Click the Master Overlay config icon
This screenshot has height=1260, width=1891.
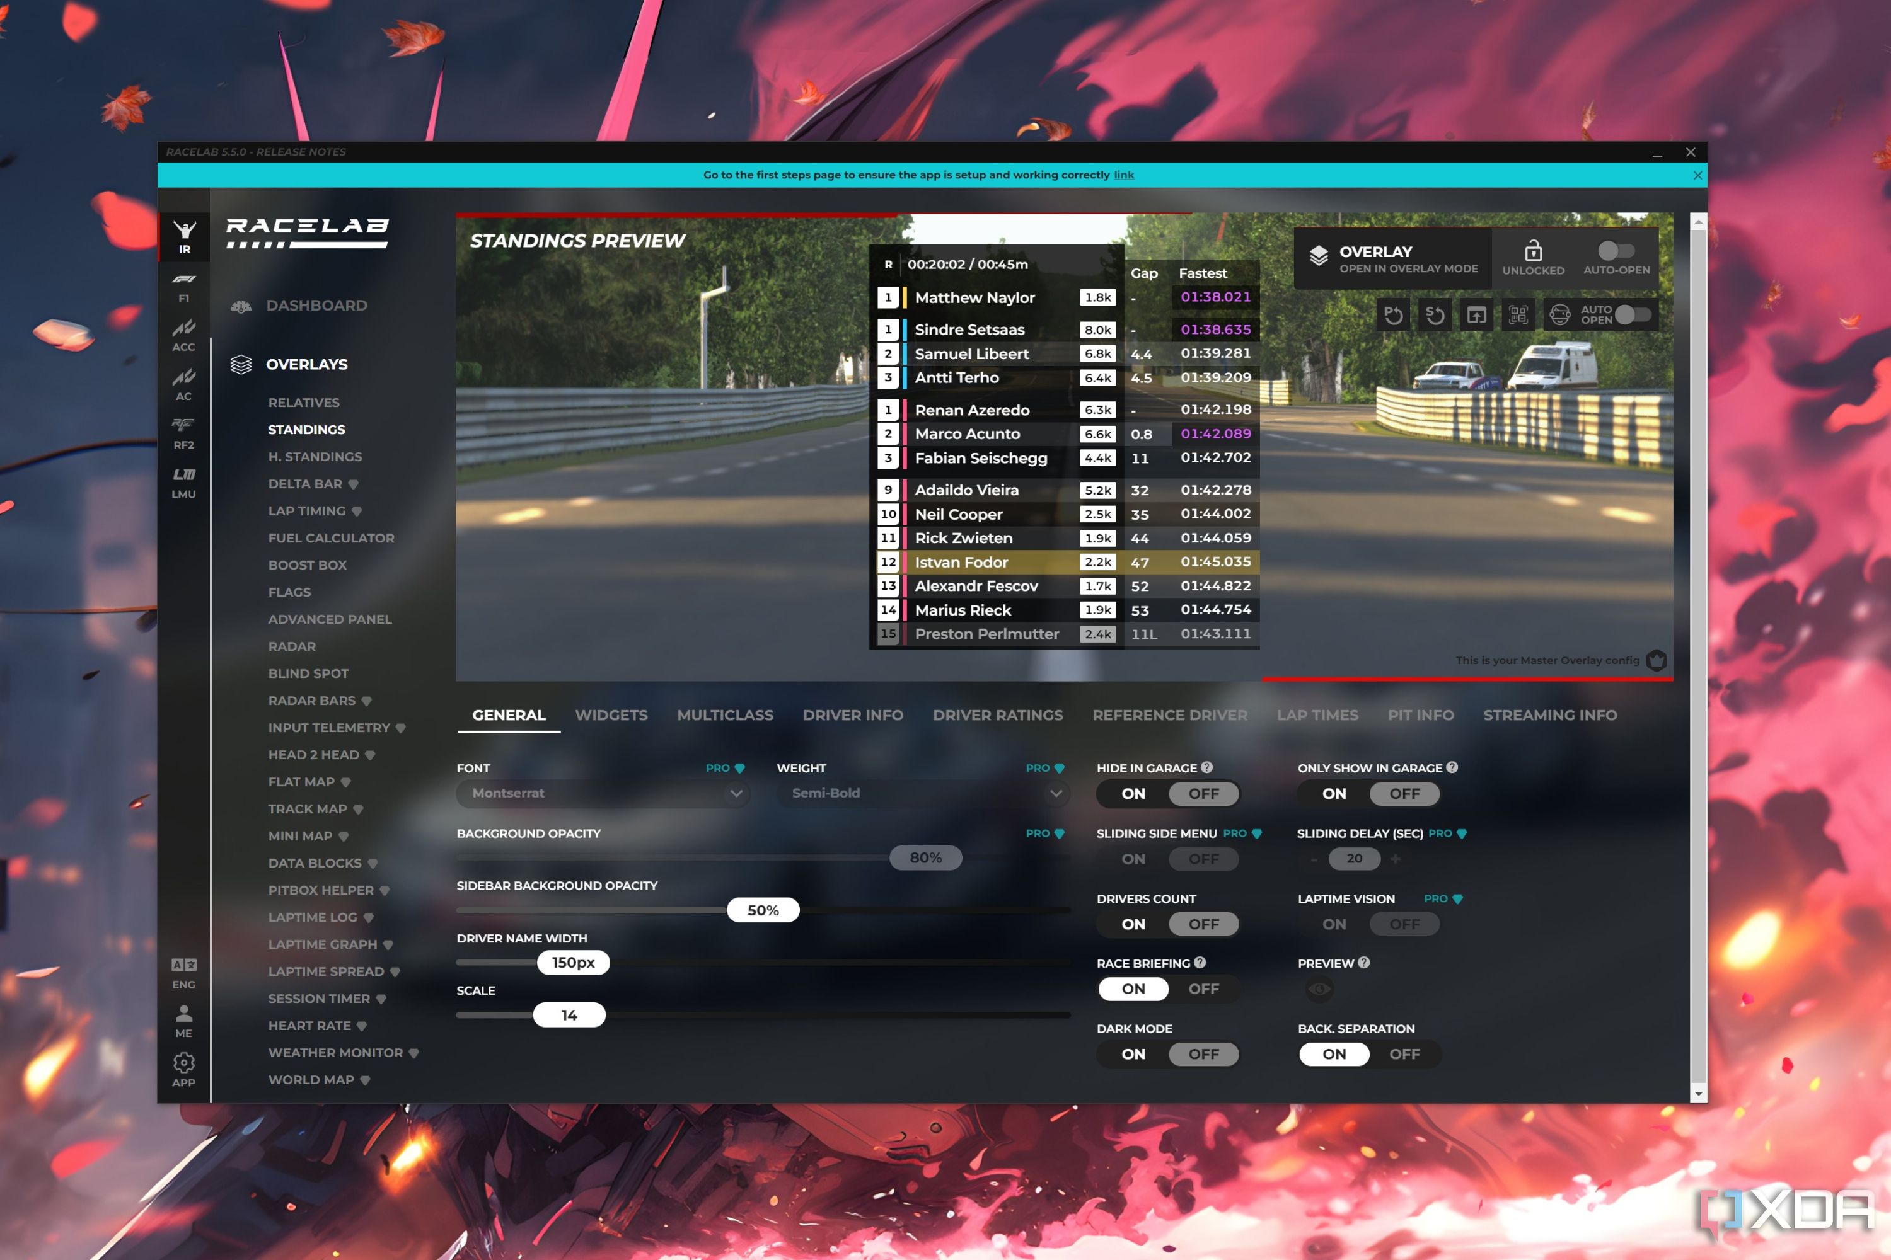click(1657, 661)
